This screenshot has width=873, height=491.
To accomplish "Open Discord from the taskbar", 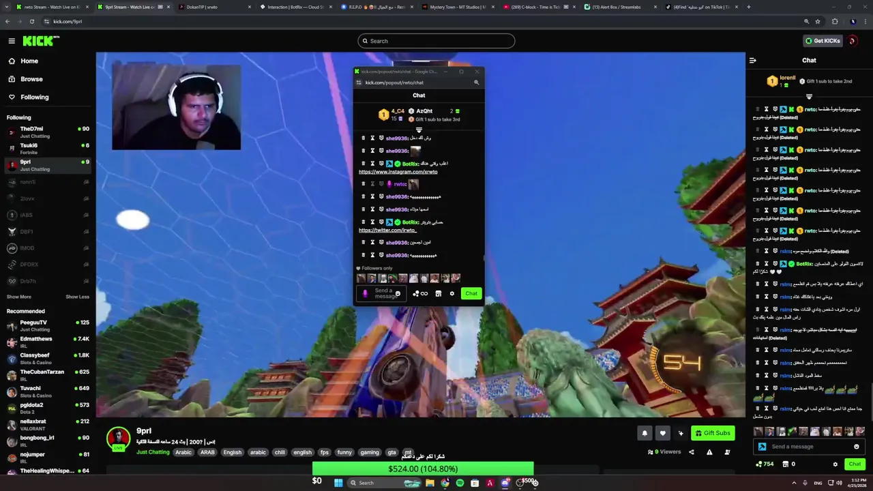I will 505,483.
